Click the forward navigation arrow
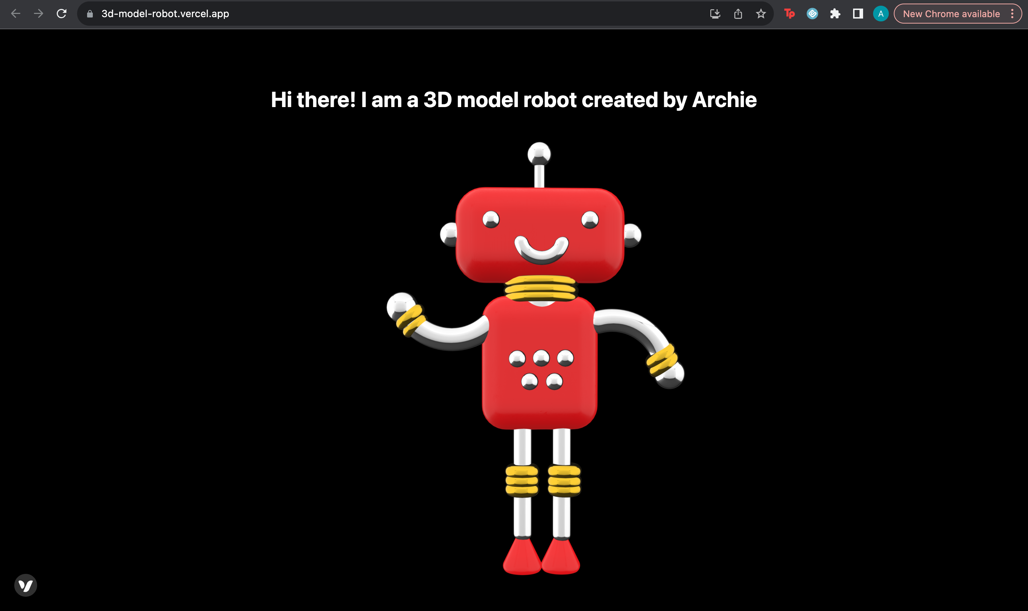This screenshot has width=1028, height=611. [x=38, y=14]
